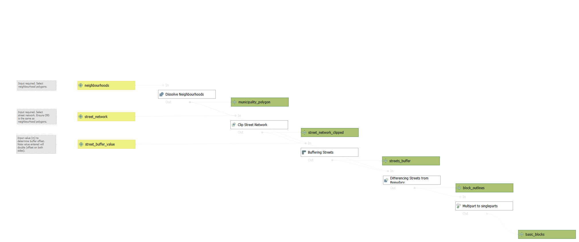Expand the In section above Clip Street Network
Screen dimensions: 579x242
(239, 116)
